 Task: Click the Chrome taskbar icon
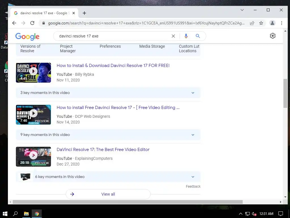coord(37,214)
